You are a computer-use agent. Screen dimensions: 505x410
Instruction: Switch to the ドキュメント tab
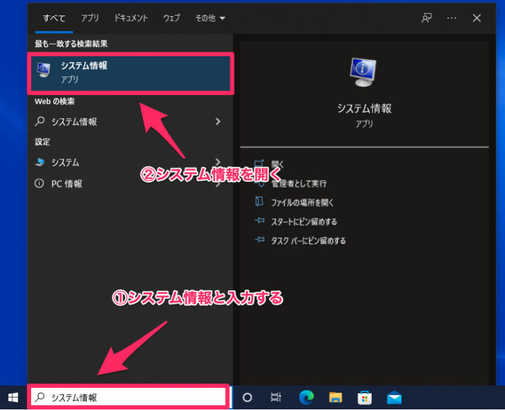(131, 18)
